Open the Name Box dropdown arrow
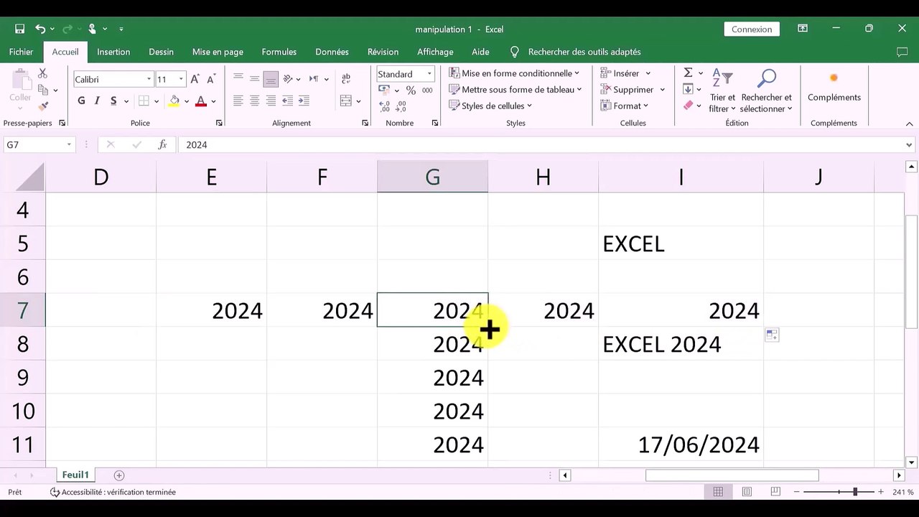 [69, 145]
